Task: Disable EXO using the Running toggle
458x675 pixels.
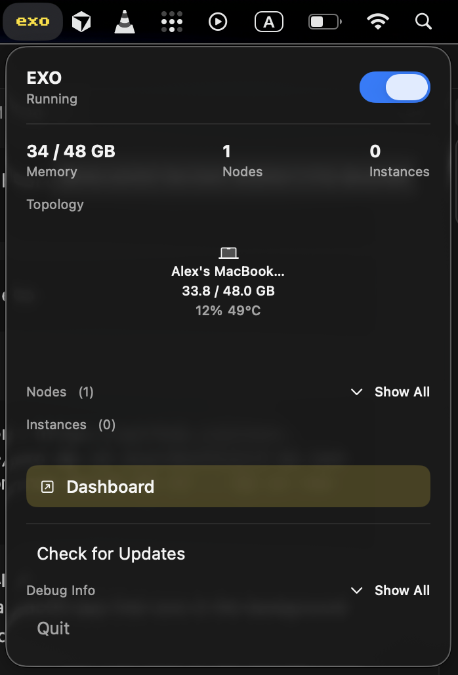Action: [394, 87]
